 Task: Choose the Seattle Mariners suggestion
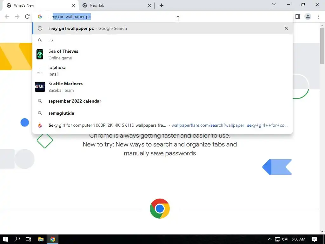point(162,87)
